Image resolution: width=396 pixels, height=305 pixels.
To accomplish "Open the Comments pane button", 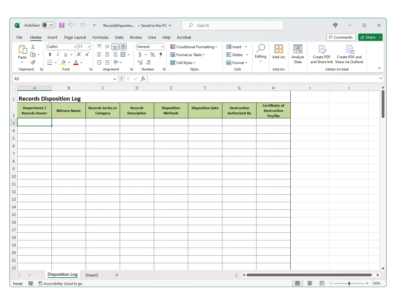I will (x=341, y=37).
